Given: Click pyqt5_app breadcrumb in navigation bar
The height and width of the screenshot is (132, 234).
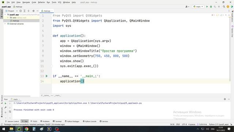Looking at the screenshot, I should click(6, 7).
